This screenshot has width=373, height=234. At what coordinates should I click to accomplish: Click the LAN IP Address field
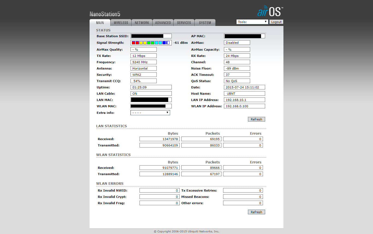point(244,100)
